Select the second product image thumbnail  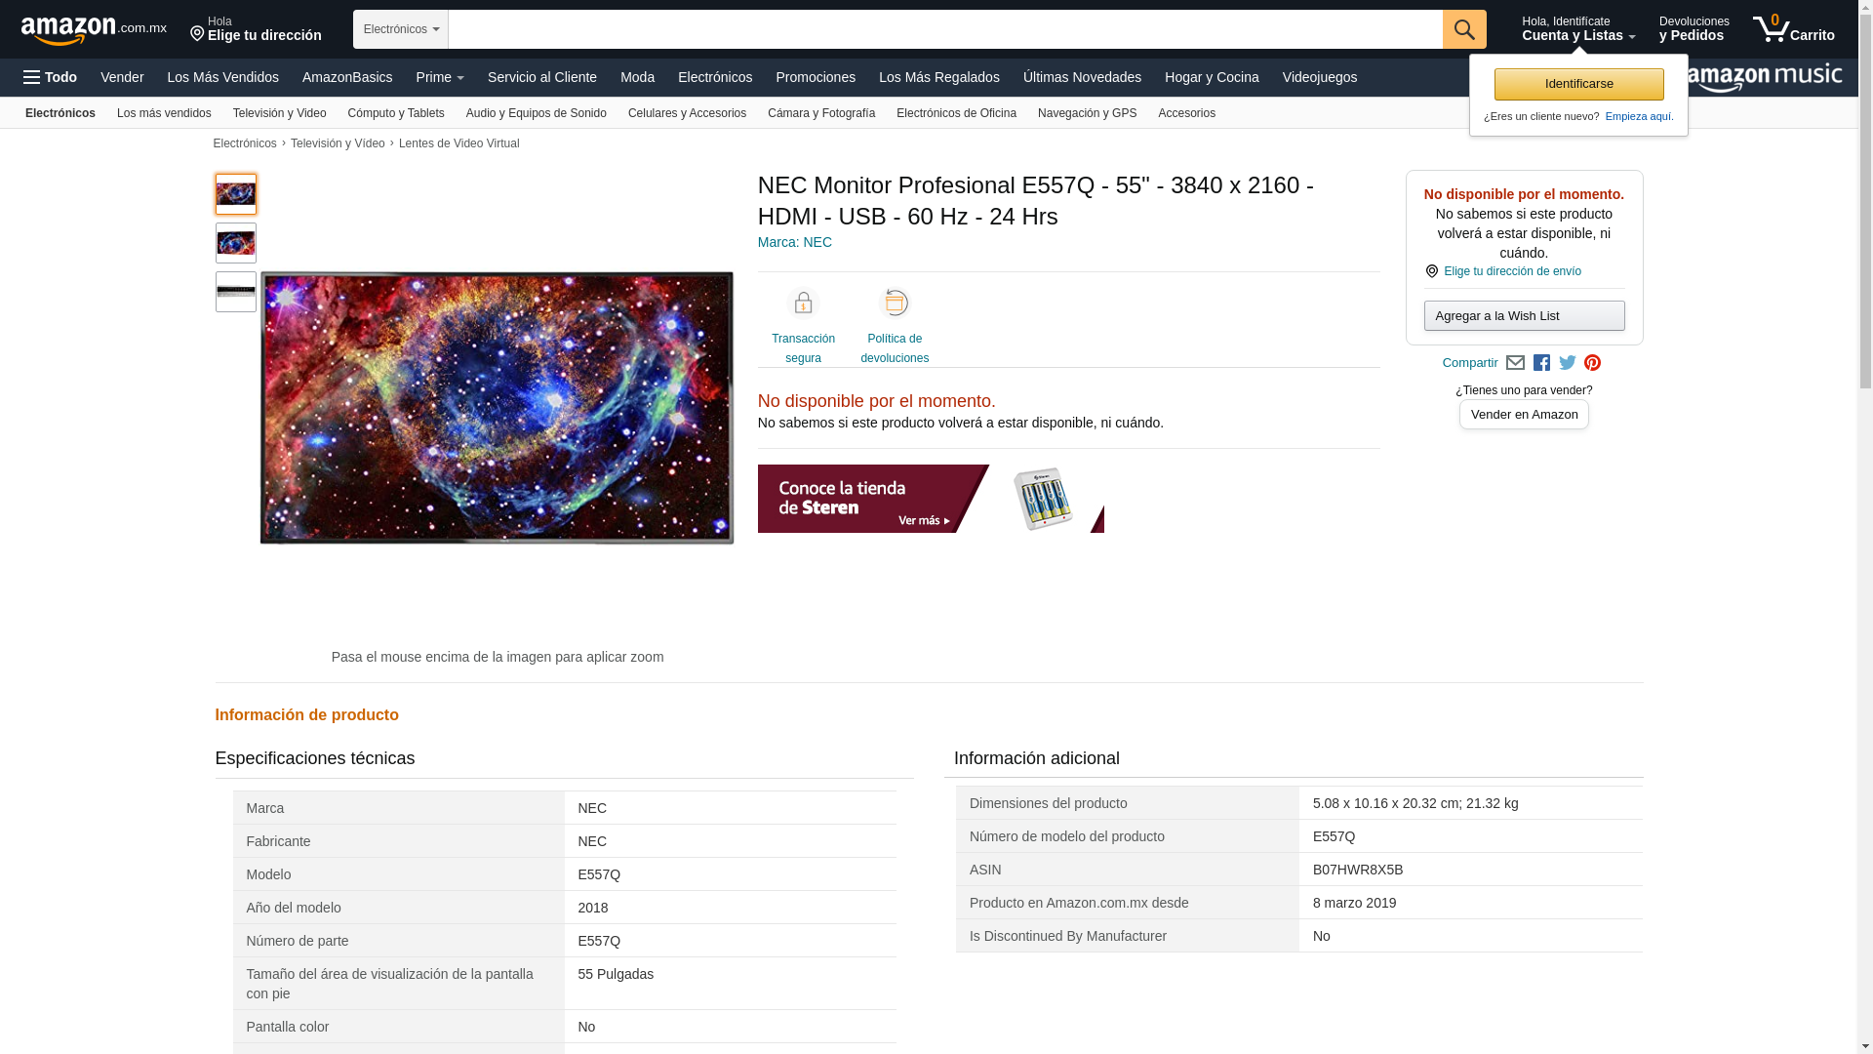pyautogui.click(x=236, y=243)
